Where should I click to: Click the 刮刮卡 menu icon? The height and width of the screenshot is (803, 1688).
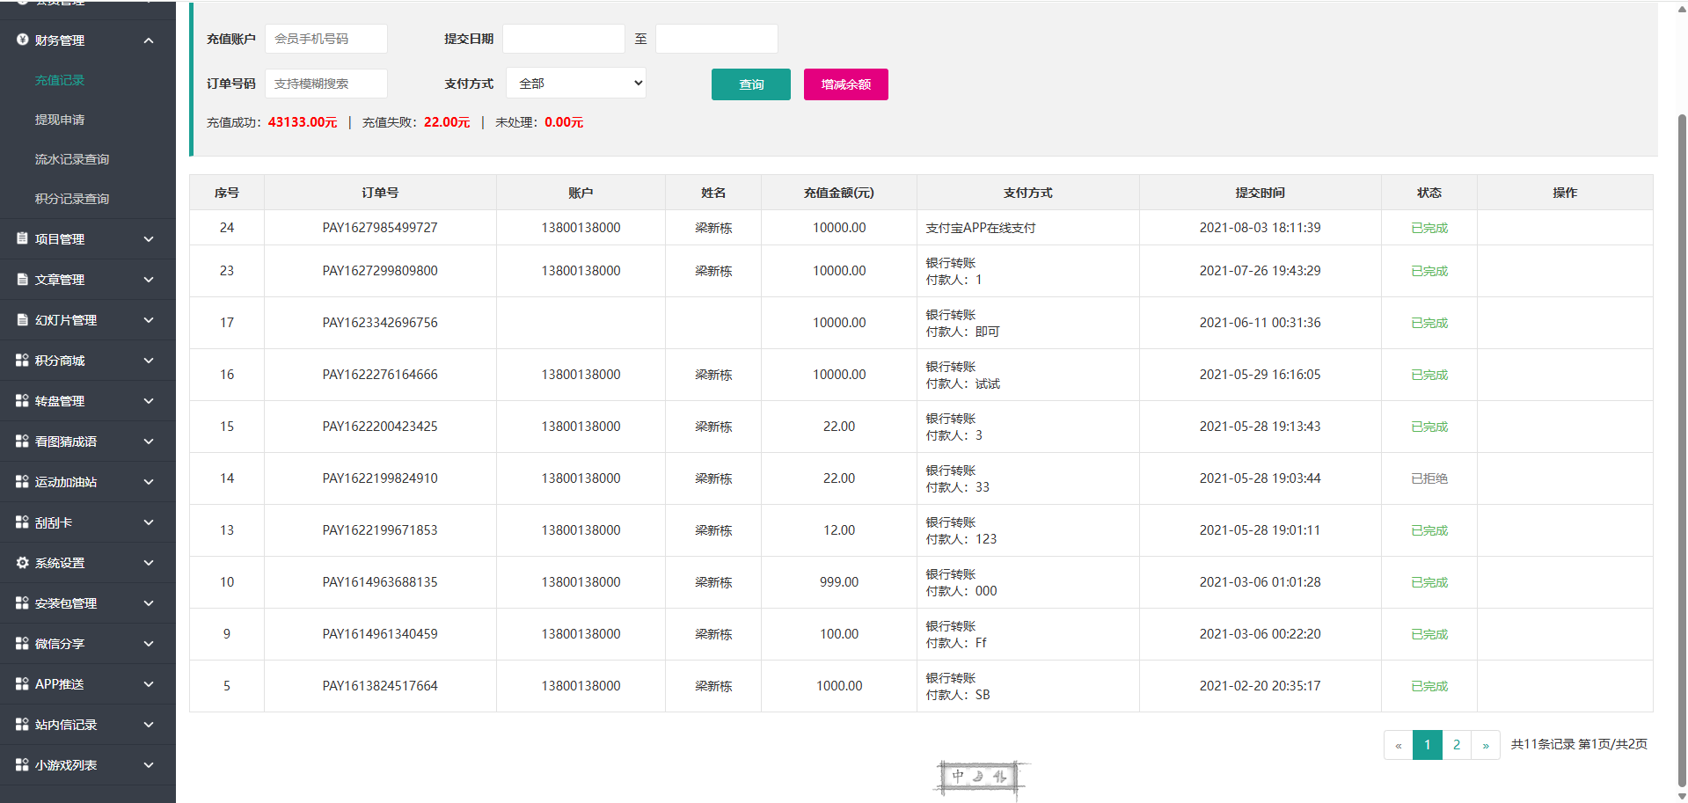23,522
